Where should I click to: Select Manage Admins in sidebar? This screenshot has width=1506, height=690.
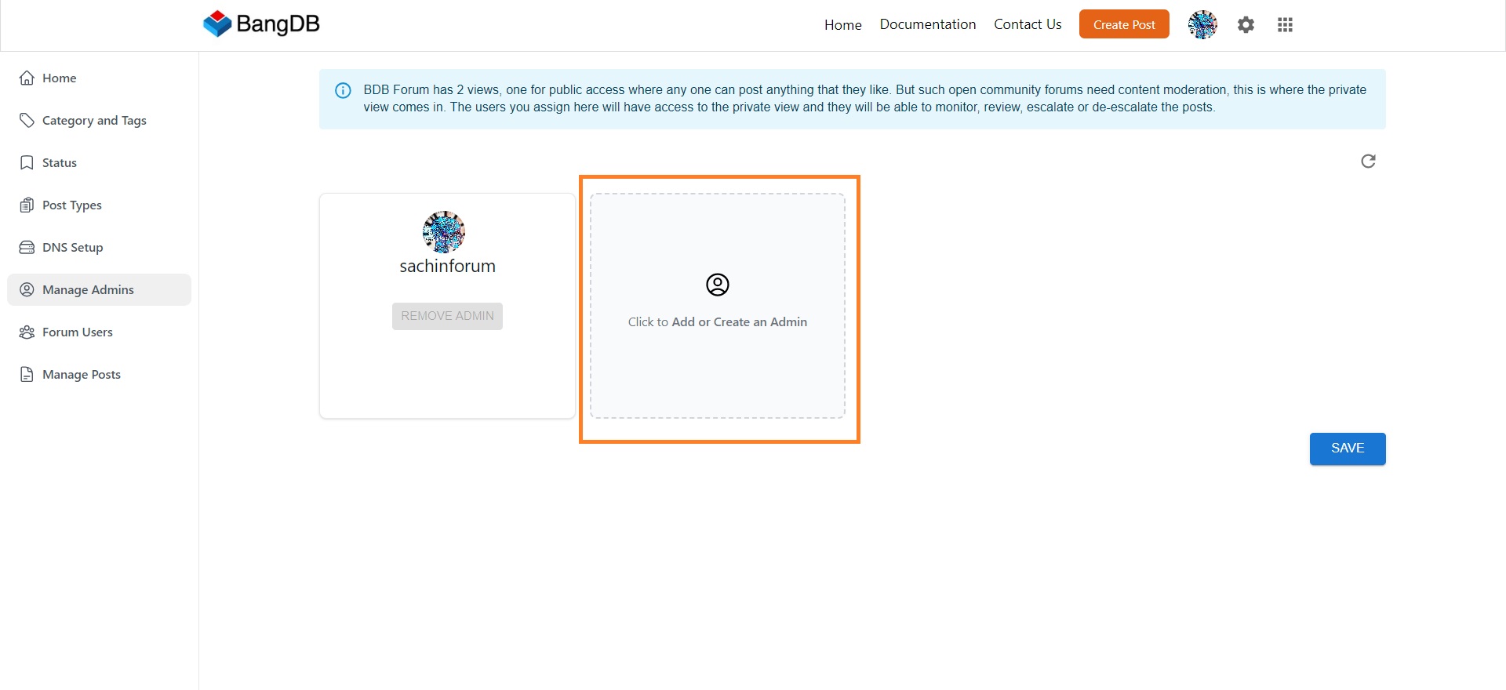tap(99, 289)
